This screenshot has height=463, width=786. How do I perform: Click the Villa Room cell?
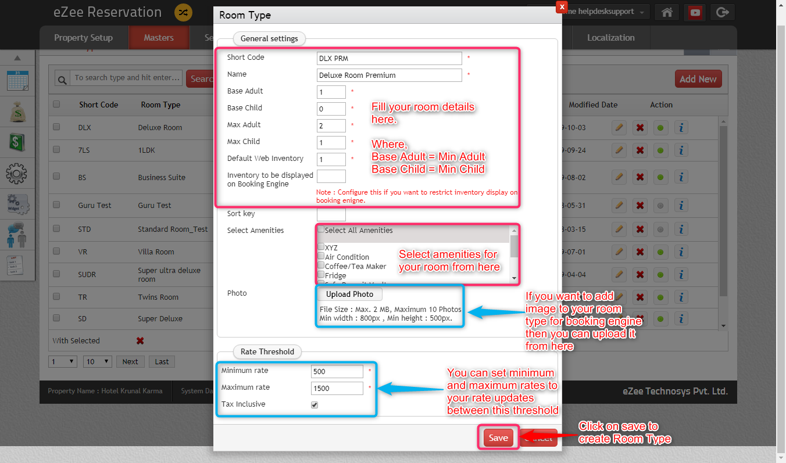point(156,252)
